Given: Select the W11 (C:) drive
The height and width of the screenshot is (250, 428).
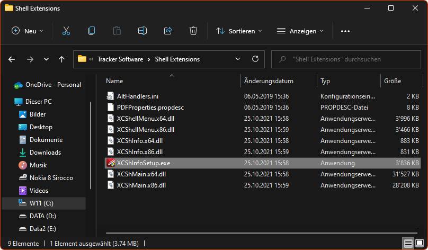Looking at the screenshot, I should tap(43, 203).
